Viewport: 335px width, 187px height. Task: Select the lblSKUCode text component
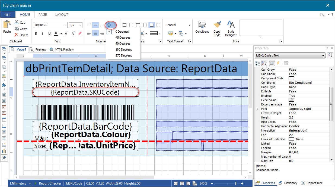click(85, 92)
